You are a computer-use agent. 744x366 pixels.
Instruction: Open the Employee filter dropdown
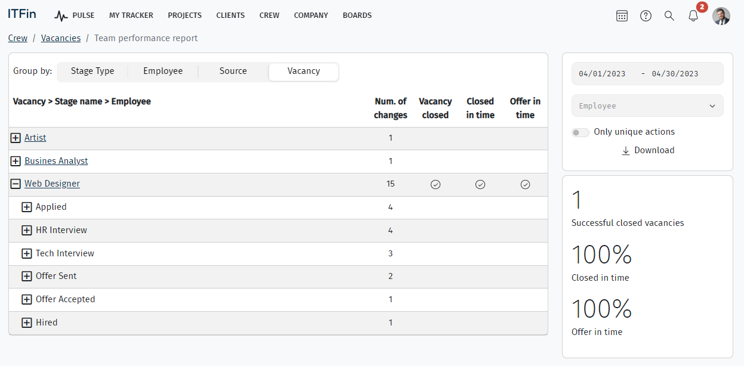(x=647, y=106)
